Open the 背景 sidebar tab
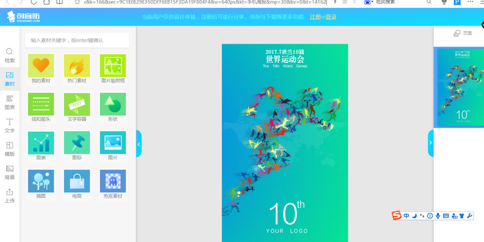The height and width of the screenshot is (242, 484). (x=9, y=173)
